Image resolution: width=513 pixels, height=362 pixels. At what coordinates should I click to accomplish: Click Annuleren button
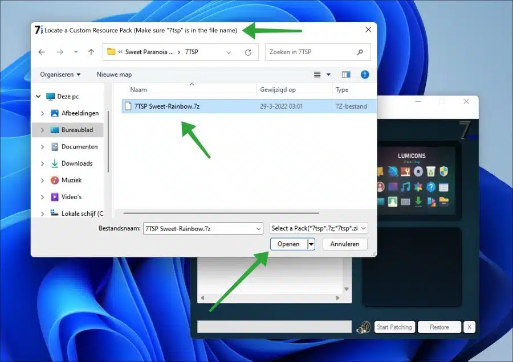pyautogui.click(x=345, y=244)
